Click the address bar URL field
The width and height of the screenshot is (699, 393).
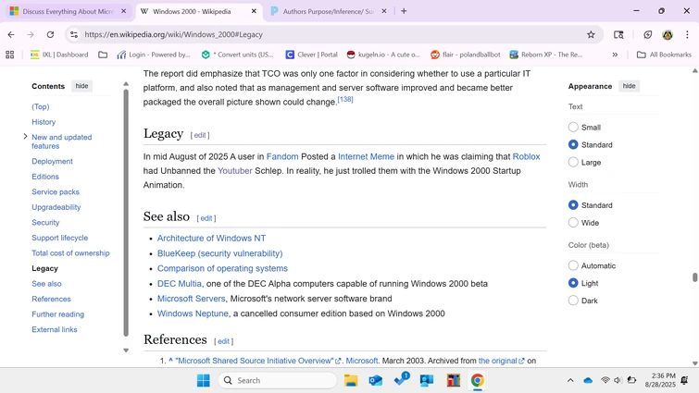point(332,34)
